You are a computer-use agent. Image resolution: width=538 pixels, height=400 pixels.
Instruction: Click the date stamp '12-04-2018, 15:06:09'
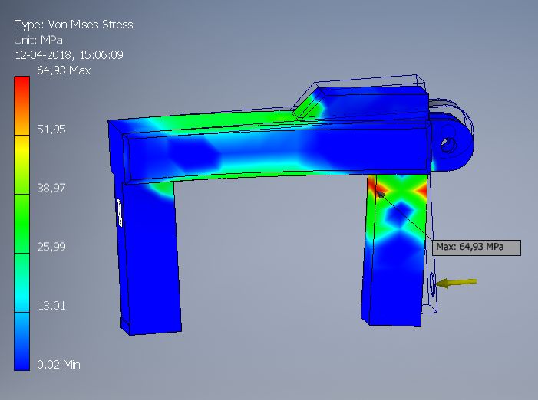coord(69,55)
